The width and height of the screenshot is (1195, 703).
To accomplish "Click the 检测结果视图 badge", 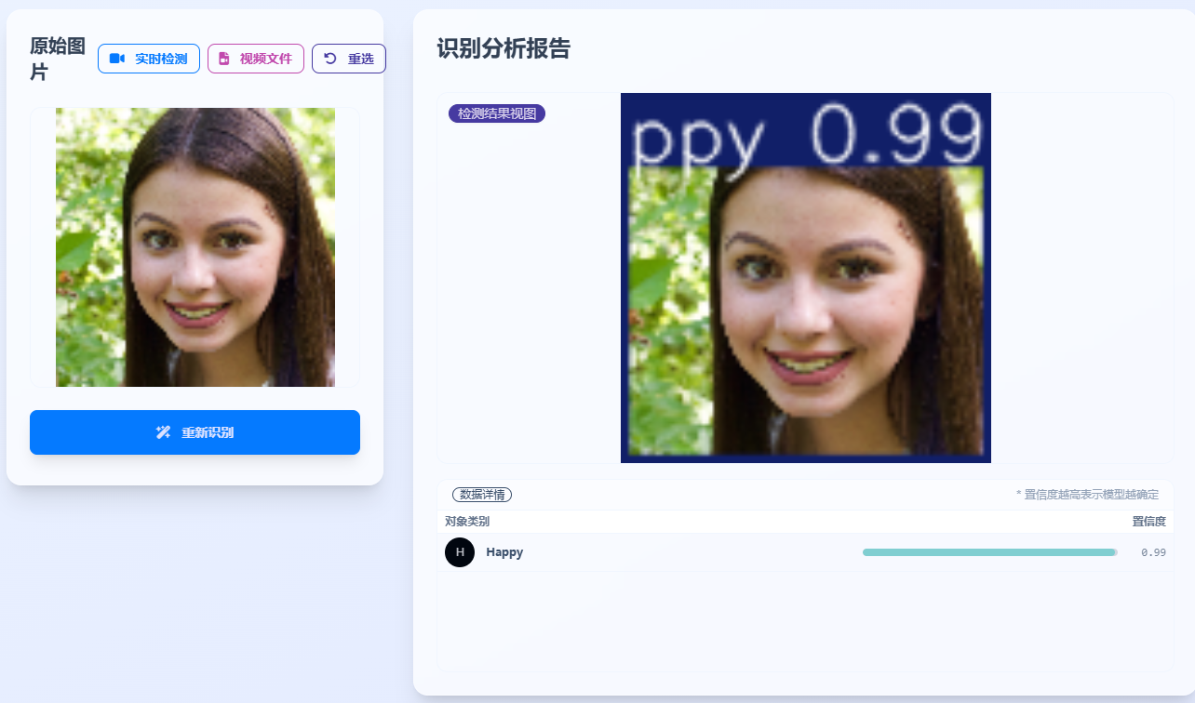I will [x=497, y=113].
